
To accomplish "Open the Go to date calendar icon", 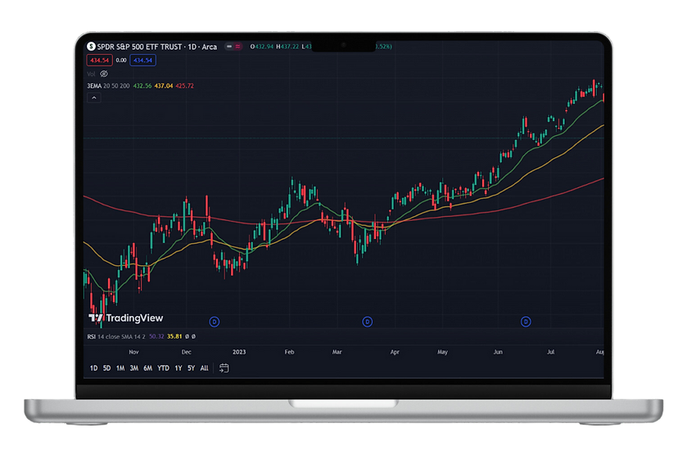I will [224, 368].
